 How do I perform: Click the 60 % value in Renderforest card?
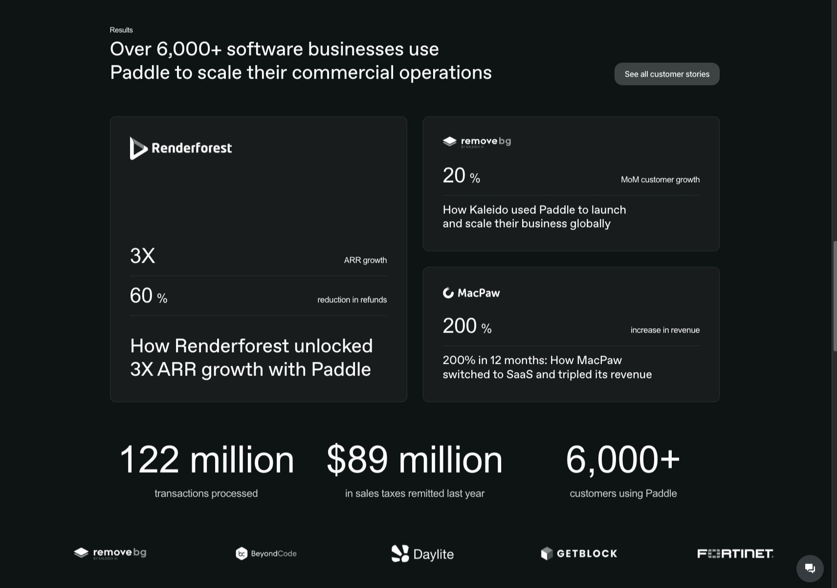[149, 296]
